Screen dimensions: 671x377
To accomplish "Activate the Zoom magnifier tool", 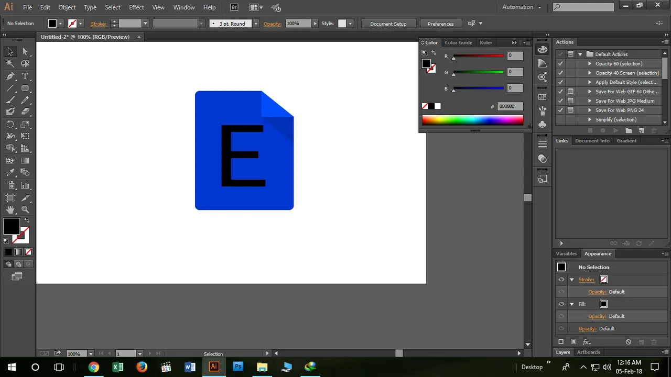I will tap(25, 209).
